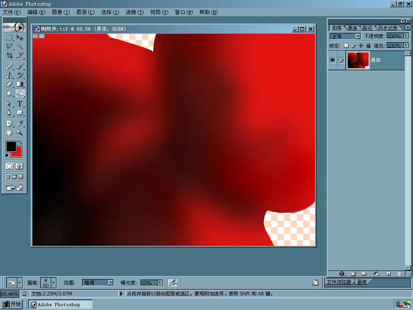Toggle lock image pixels brush icon
413x310 pixels.
[354, 45]
